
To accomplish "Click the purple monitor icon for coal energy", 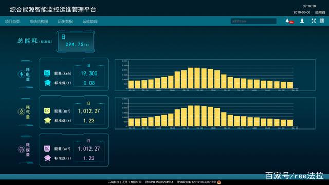I will 47,149.
